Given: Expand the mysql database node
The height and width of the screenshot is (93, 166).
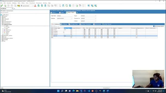Looking at the screenshot, I should [x=1, y=37].
